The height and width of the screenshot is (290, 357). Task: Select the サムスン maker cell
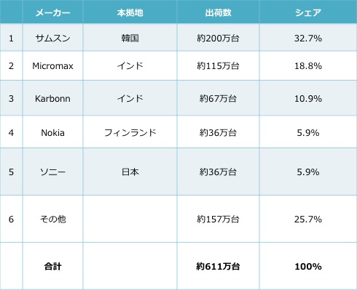tap(52, 38)
